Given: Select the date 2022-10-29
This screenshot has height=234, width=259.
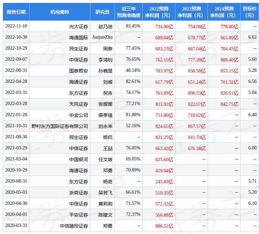Looking at the screenshot, I should pos(16,48).
